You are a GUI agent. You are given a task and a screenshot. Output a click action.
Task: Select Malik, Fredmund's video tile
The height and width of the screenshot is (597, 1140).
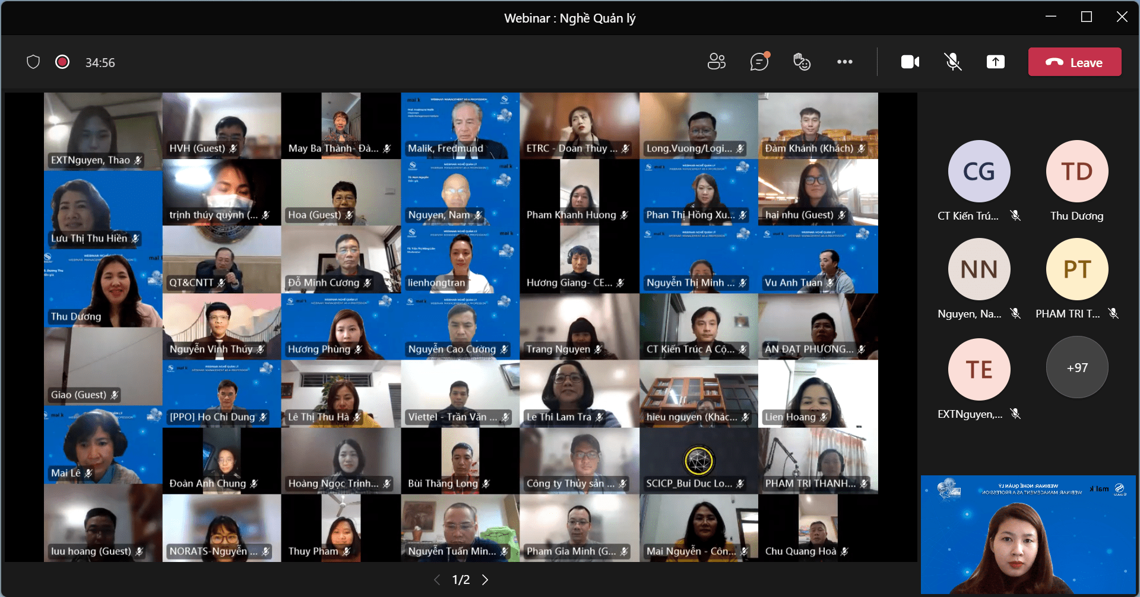(x=460, y=125)
